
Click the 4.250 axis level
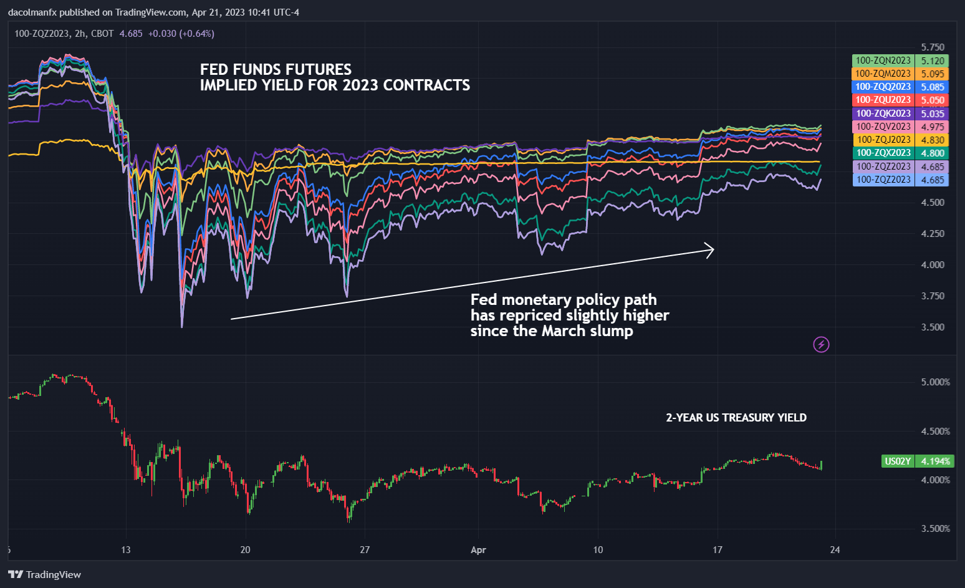[933, 233]
